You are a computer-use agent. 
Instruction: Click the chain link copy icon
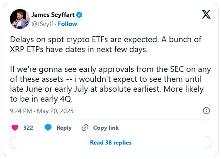(85, 128)
